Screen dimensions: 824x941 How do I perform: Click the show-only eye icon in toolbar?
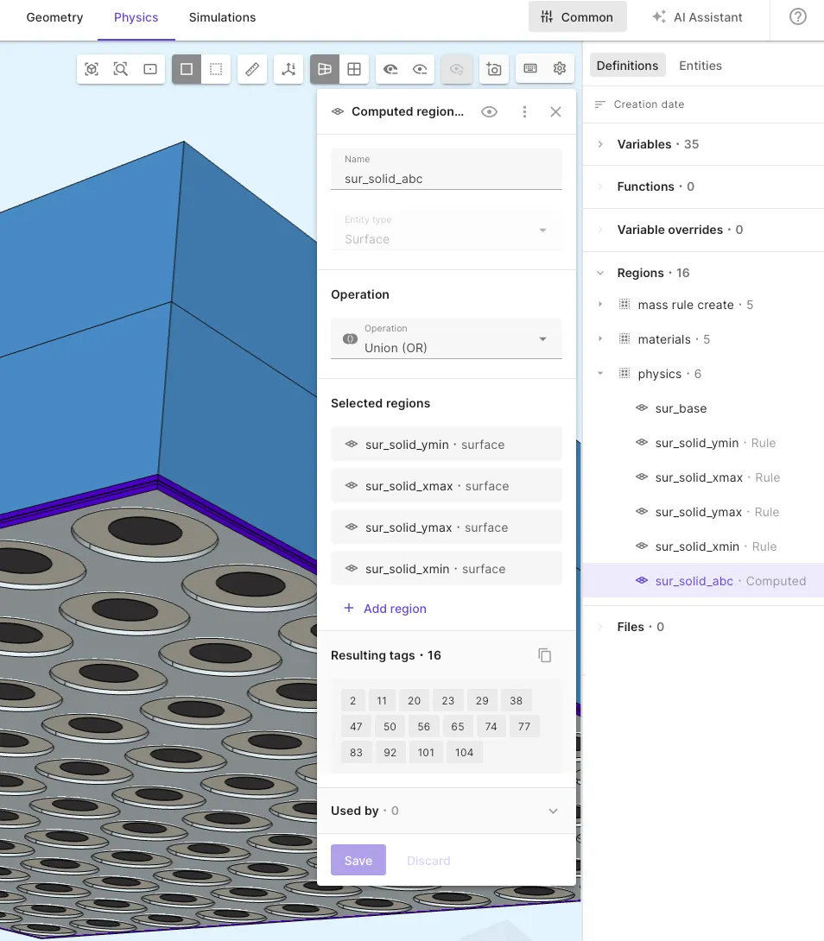point(420,69)
